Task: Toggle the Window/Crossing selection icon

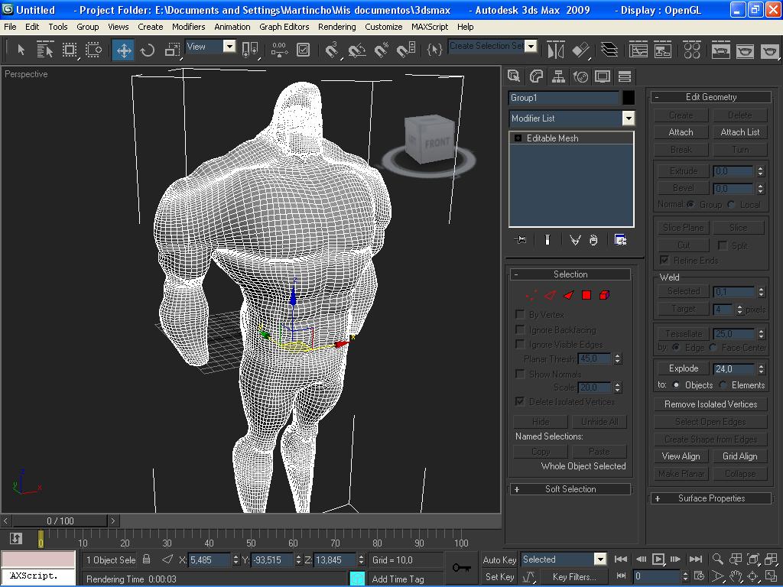Action: pyautogui.click(x=93, y=50)
